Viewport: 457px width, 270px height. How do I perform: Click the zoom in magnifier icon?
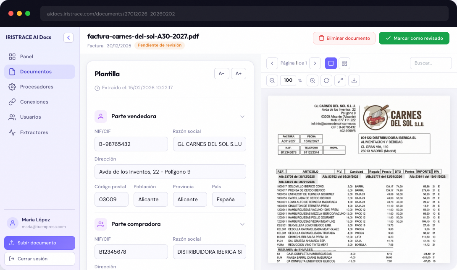click(x=313, y=80)
